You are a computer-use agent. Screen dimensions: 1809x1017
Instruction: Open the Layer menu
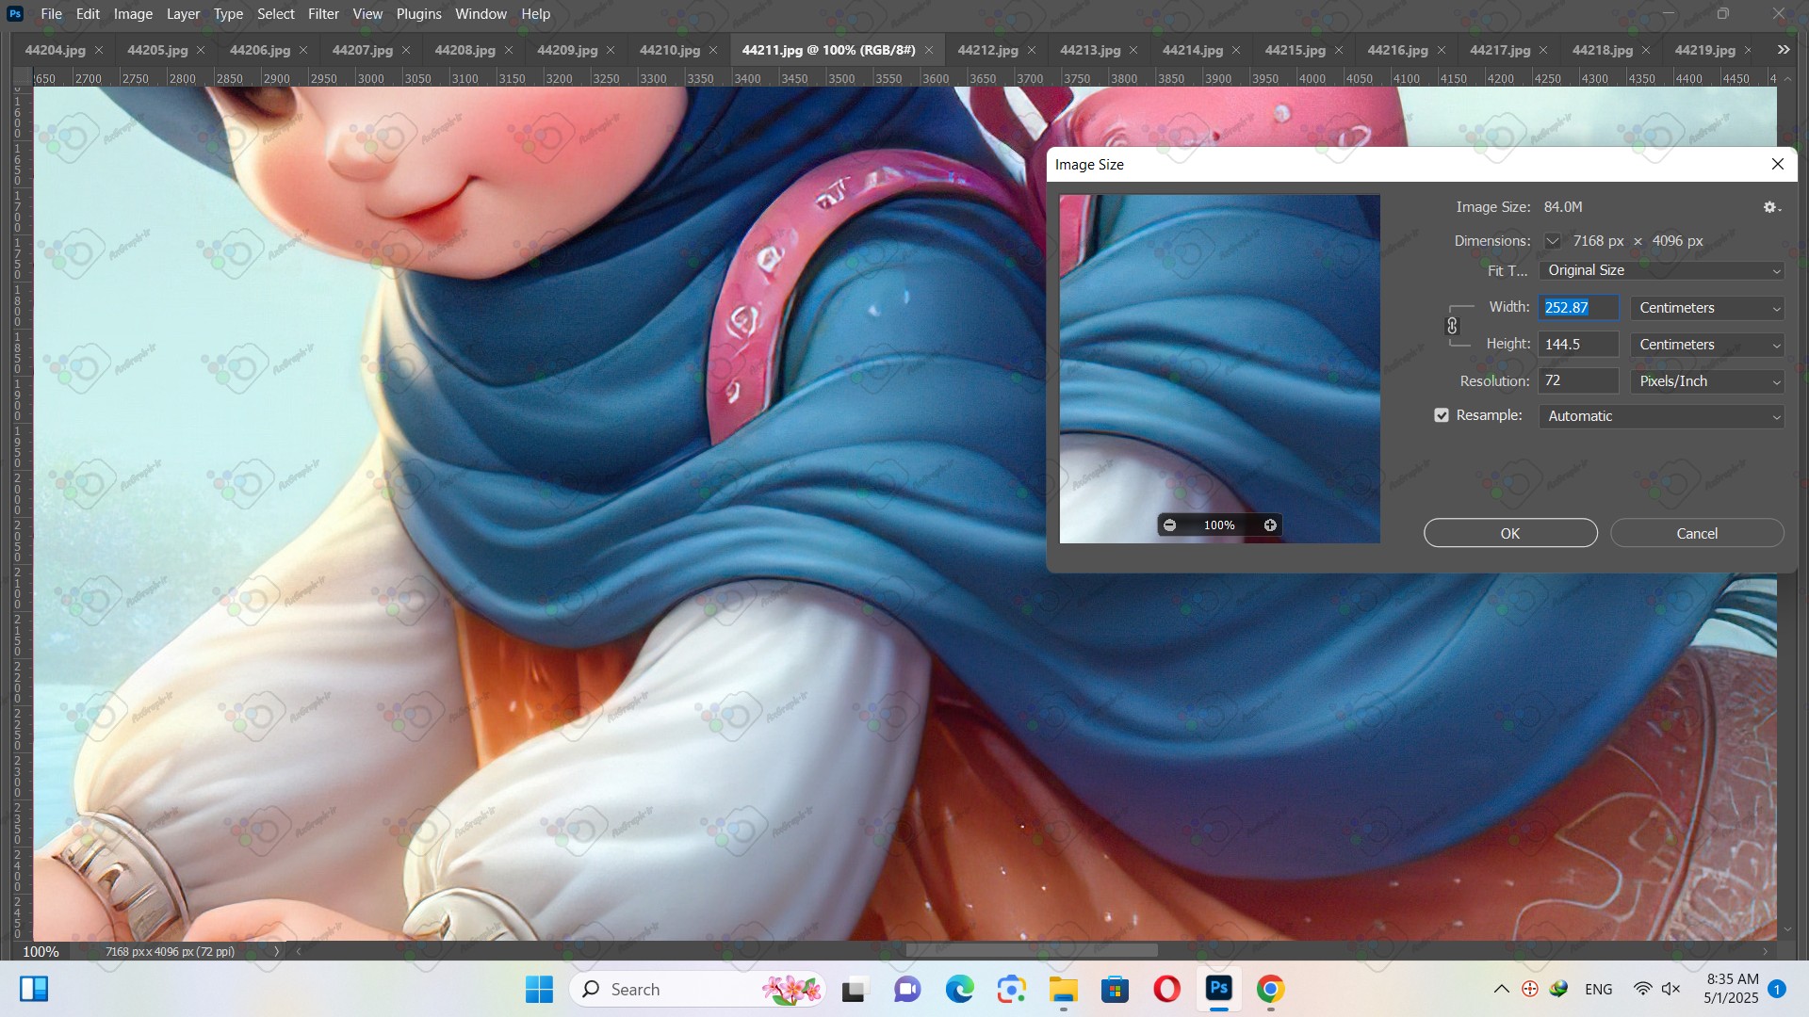(x=183, y=14)
